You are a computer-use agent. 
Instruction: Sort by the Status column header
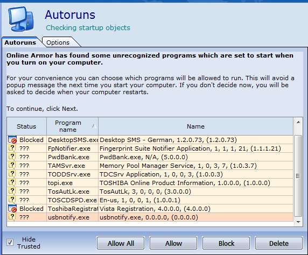tap(27, 126)
